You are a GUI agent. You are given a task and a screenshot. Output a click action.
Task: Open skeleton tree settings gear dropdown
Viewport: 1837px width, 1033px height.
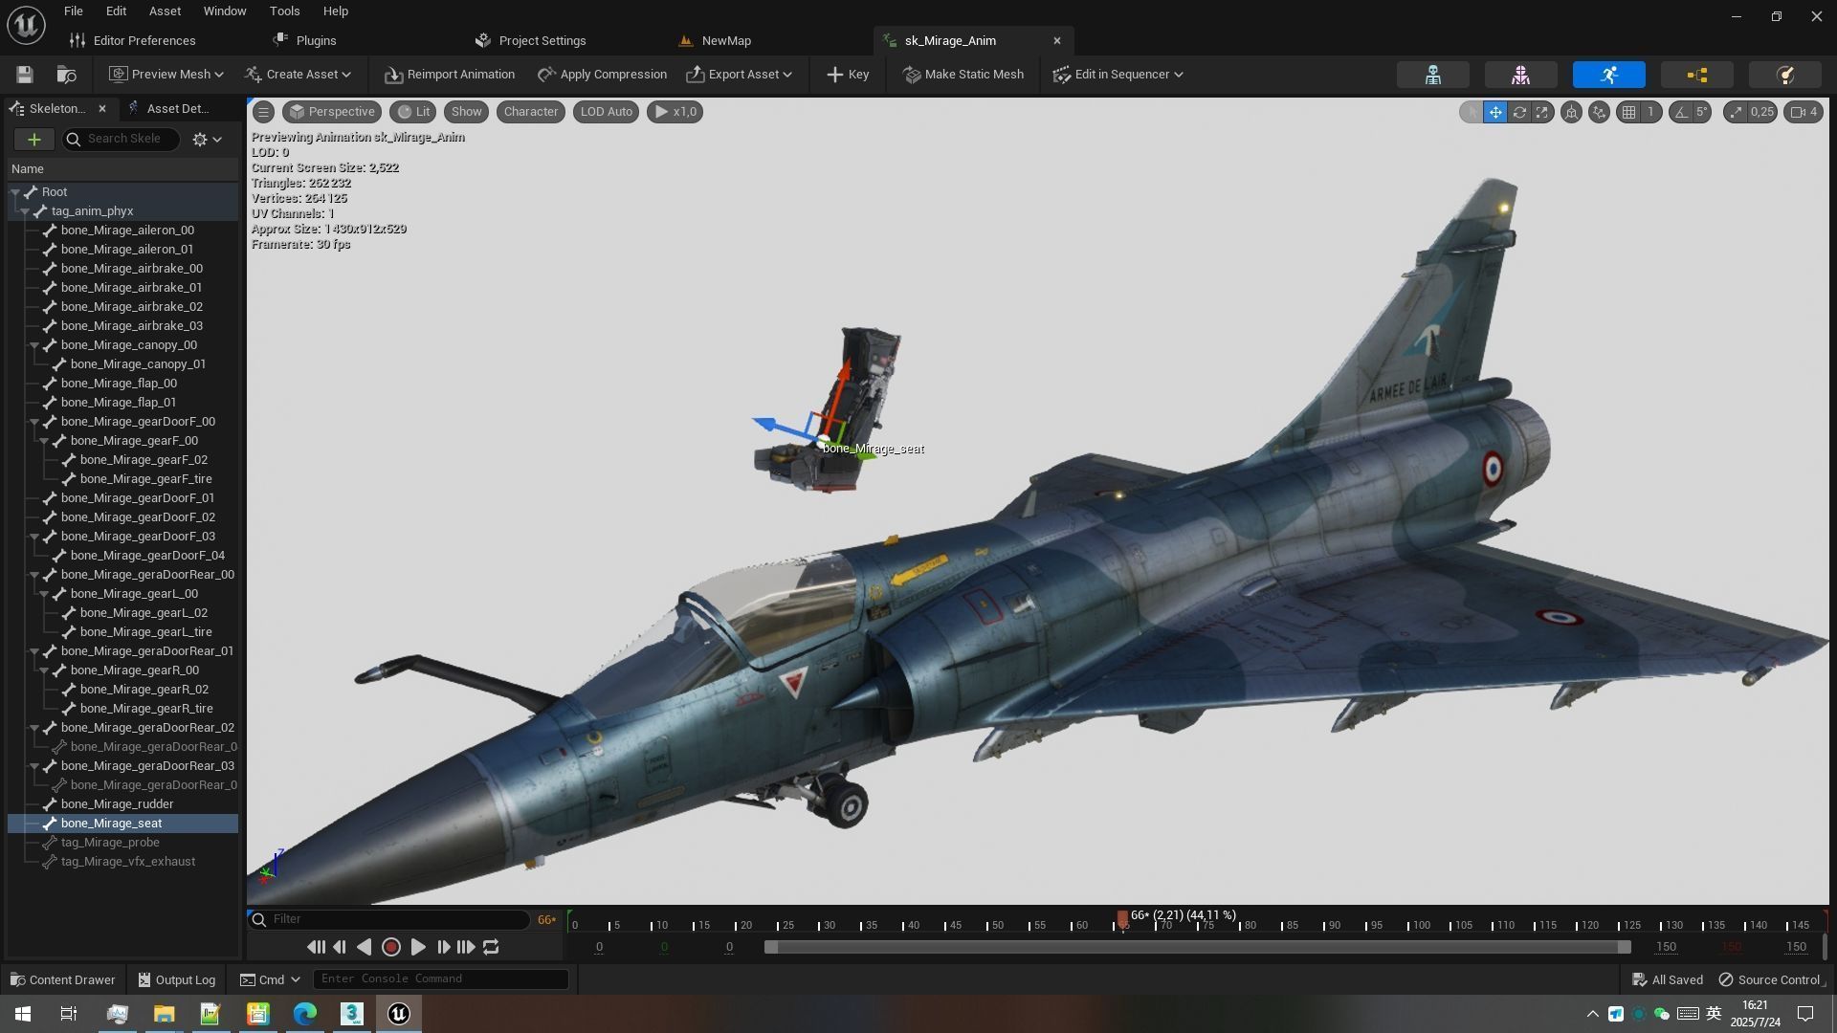coord(207,140)
